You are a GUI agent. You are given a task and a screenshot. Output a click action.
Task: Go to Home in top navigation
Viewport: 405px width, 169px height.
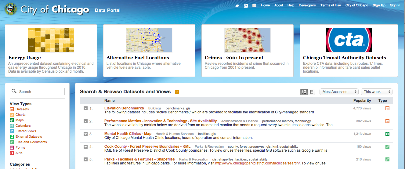(265, 5)
